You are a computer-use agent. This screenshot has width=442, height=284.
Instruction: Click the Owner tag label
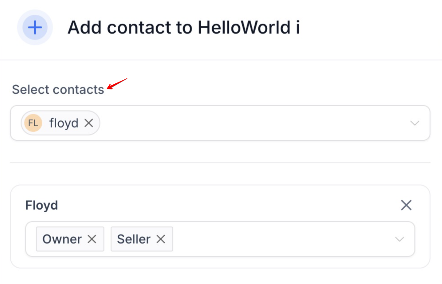(x=62, y=239)
